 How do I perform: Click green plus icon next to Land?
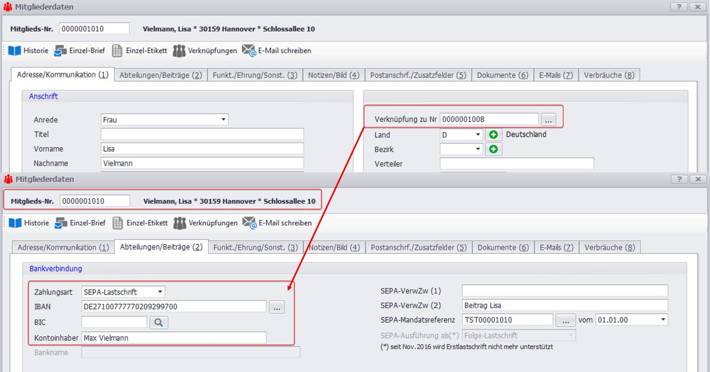point(493,135)
